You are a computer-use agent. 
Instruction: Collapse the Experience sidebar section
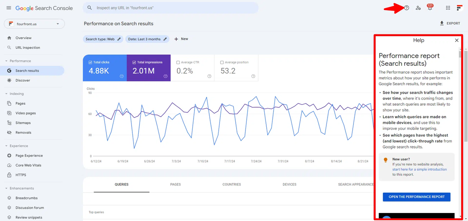pos(6,146)
